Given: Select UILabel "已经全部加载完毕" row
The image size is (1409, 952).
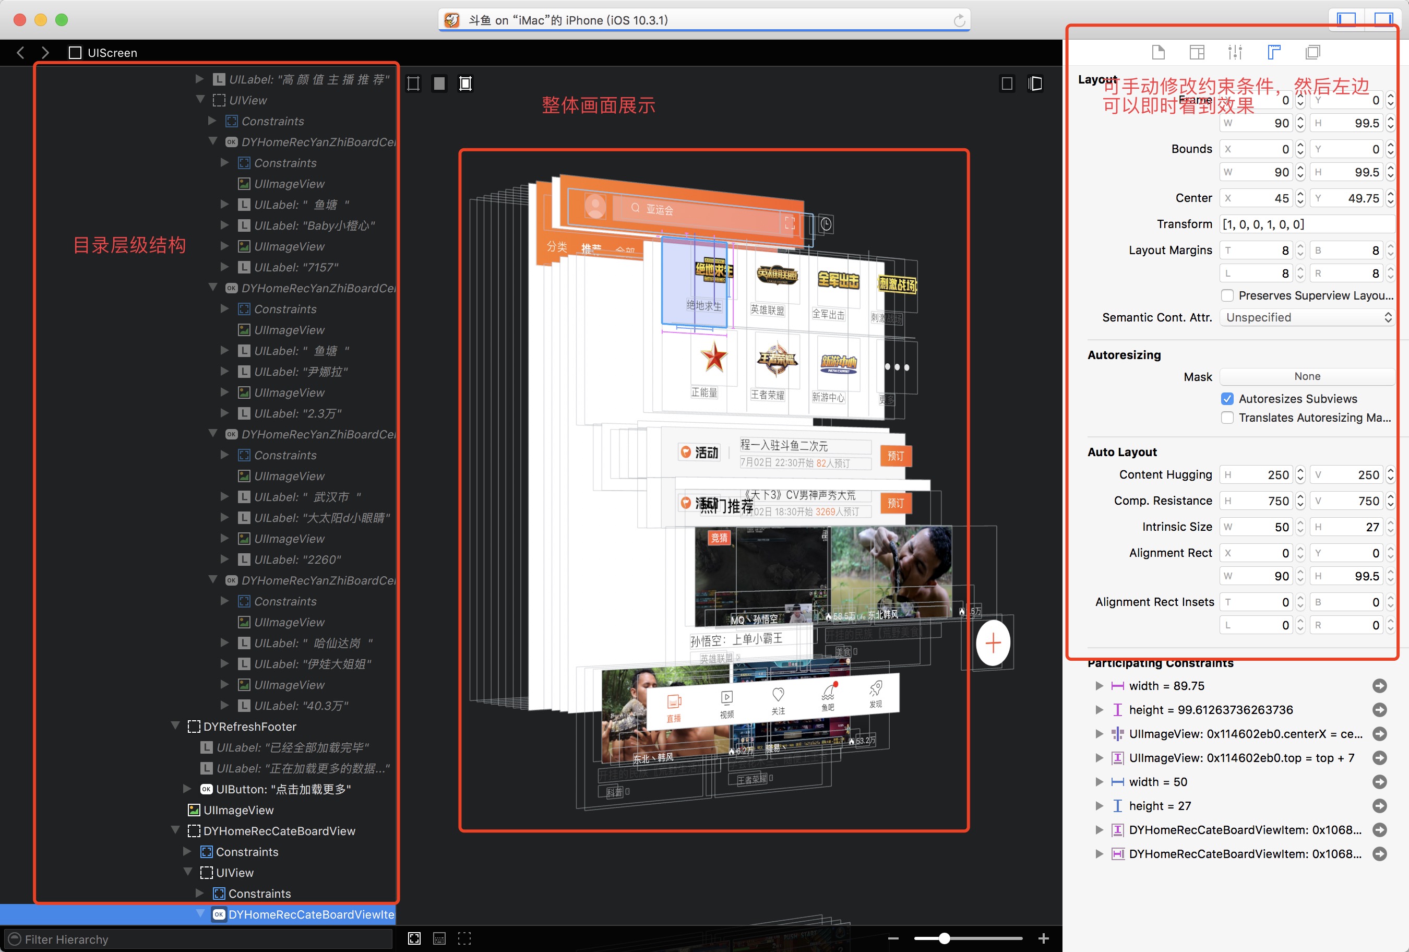Looking at the screenshot, I should 285,747.
